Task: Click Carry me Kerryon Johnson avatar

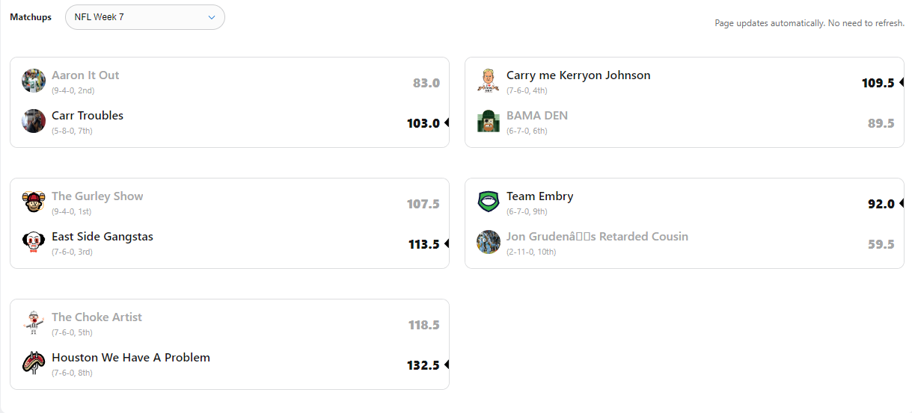Action: click(x=489, y=81)
